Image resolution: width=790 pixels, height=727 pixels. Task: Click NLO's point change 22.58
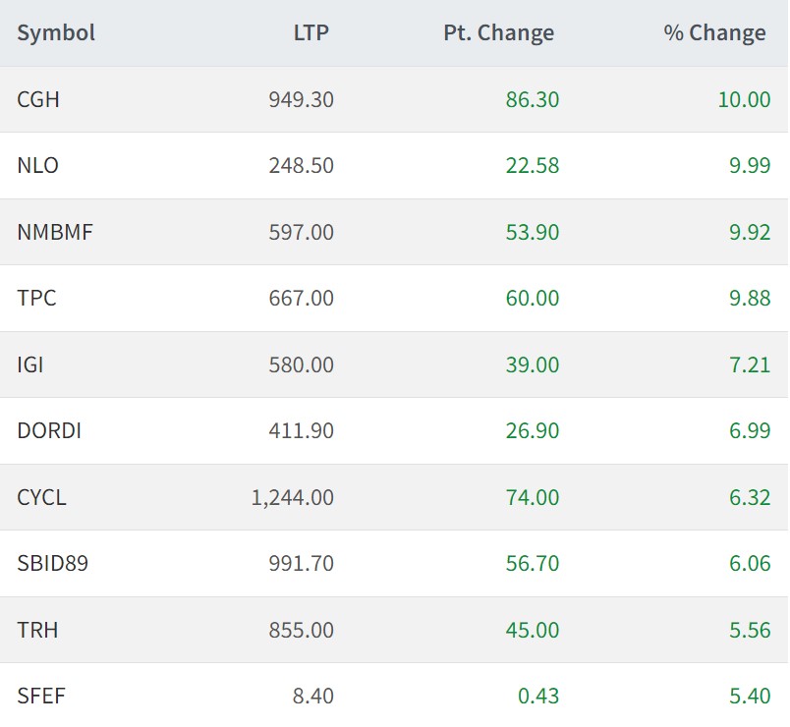(533, 165)
